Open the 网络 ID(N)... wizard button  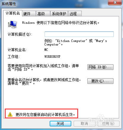pos(100,67)
